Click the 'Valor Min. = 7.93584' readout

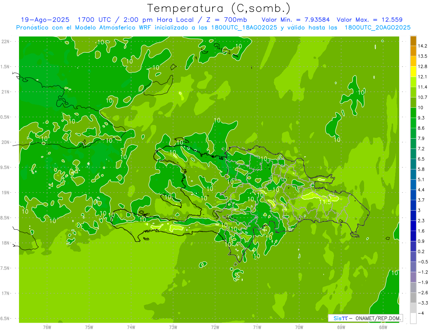(296, 20)
